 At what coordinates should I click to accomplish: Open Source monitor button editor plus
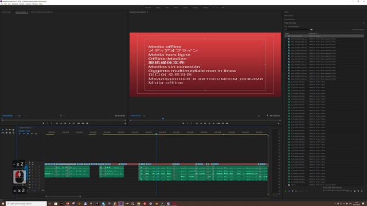(125, 124)
